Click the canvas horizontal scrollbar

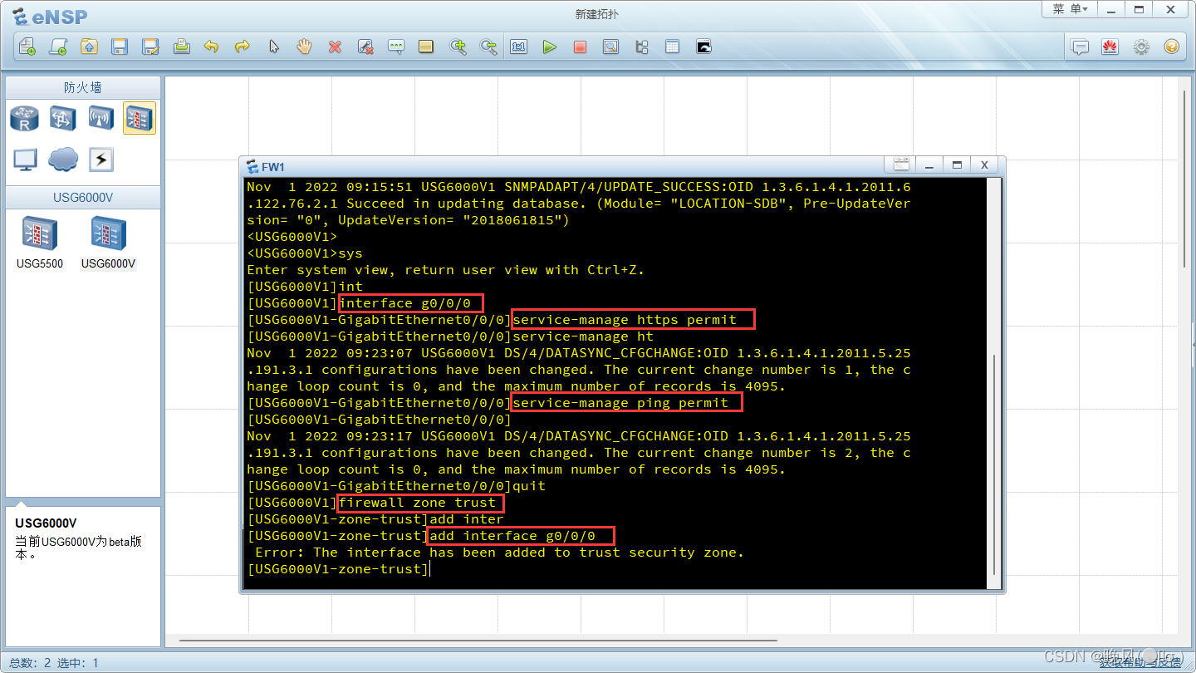pyautogui.click(x=478, y=641)
